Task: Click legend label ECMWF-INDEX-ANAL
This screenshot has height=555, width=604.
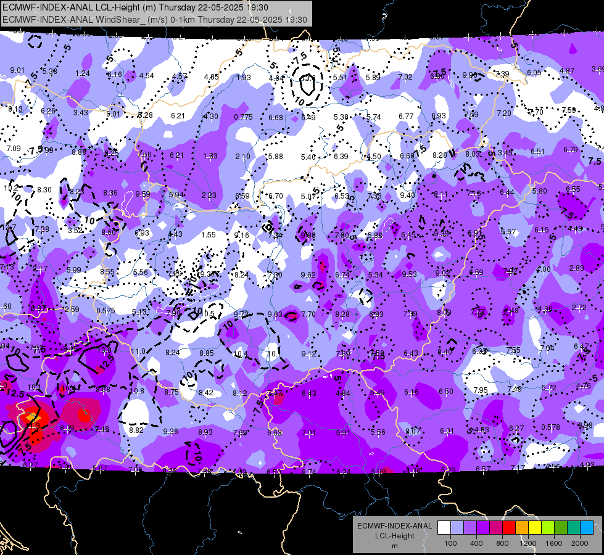Action: (394, 526)
